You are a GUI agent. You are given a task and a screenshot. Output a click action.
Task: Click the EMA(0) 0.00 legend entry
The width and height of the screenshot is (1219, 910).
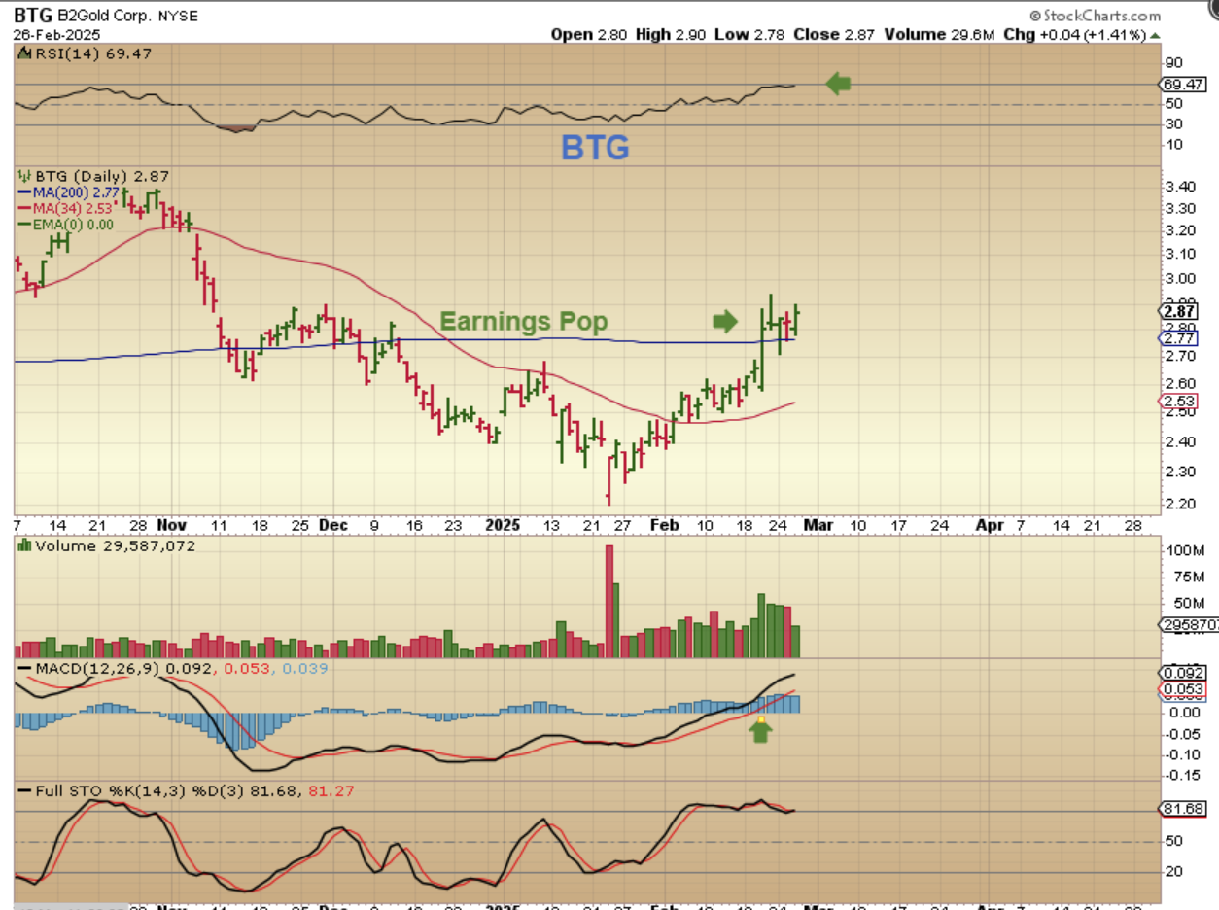click(65, 225)
